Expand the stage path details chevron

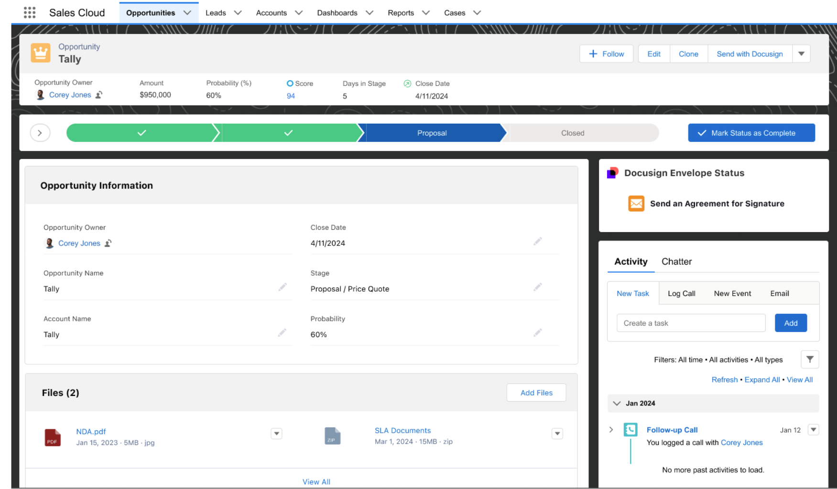click(40, 133)
